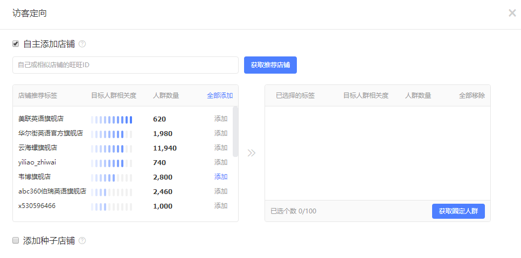521x258 pixels.
Task: Click help icon beside 添加种子店铺
Action: click(82, 241)
